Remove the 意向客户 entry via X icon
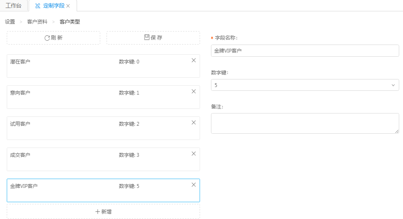This screenshot has height=219, width=403. [194, 92]
